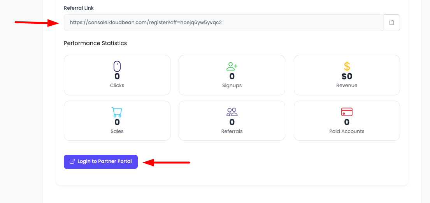Viewport: 430px width, 203px height.
Task: Copy the referral link with clipboard icon
Action: click(391, 23)
